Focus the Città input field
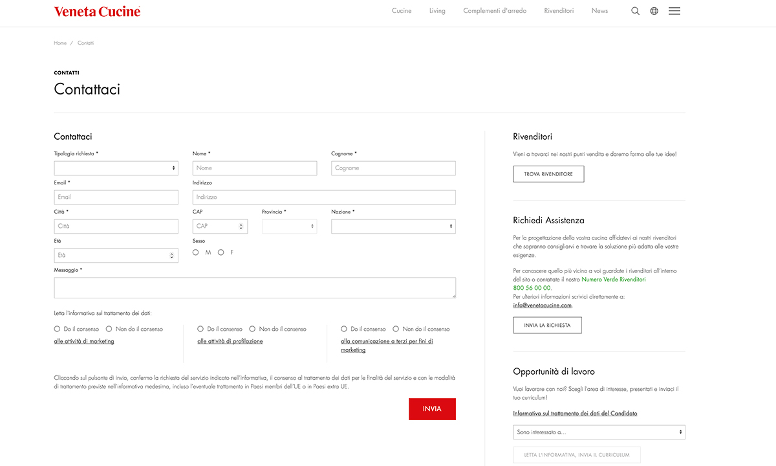Viewport: 776px width, 466px height. [116, 227]
